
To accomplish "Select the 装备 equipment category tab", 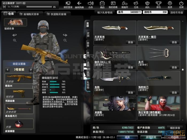I will [88, 44].
